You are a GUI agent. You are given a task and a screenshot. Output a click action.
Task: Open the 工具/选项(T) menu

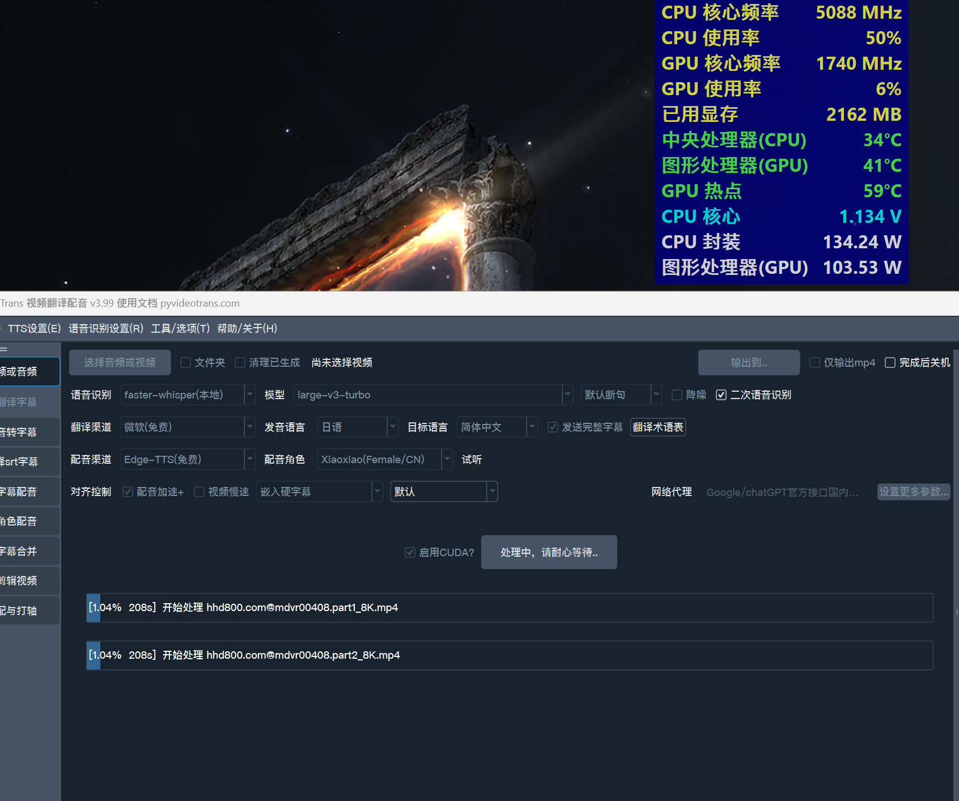click(x=180, y=329)
